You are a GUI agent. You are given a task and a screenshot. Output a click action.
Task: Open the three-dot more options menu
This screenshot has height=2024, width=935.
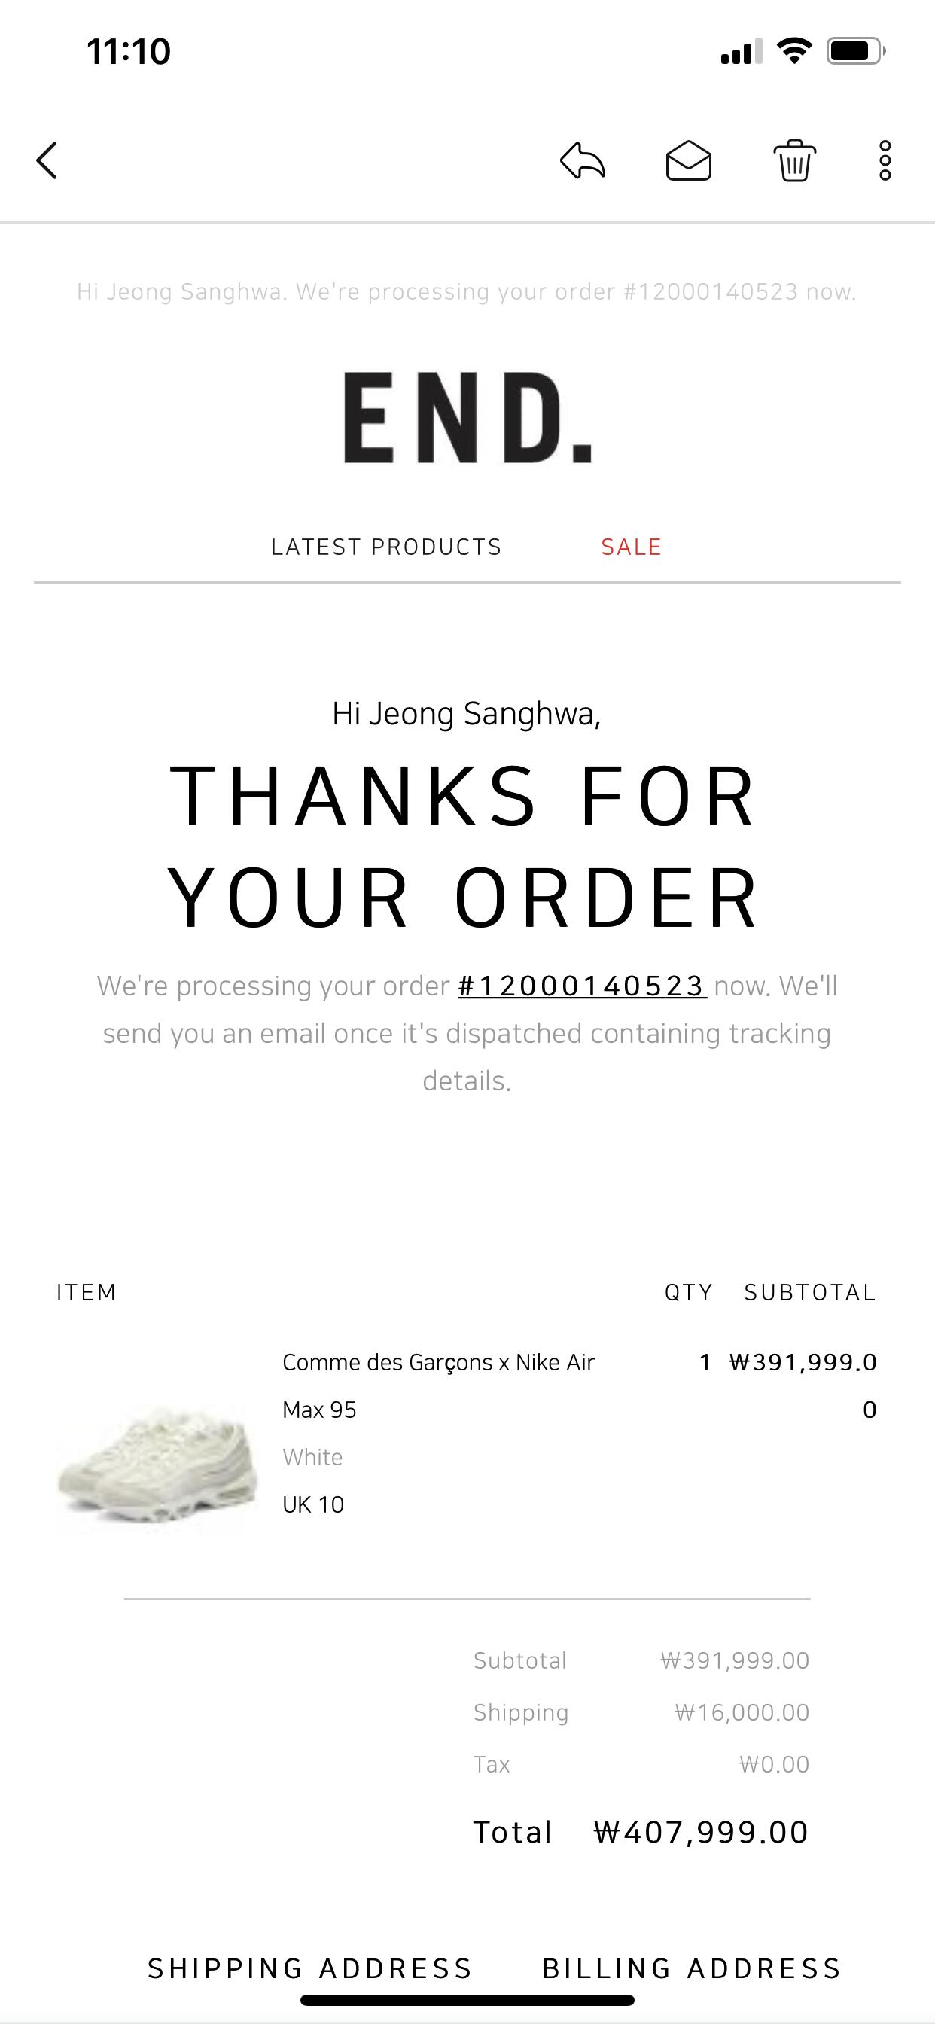coord(885,161)
